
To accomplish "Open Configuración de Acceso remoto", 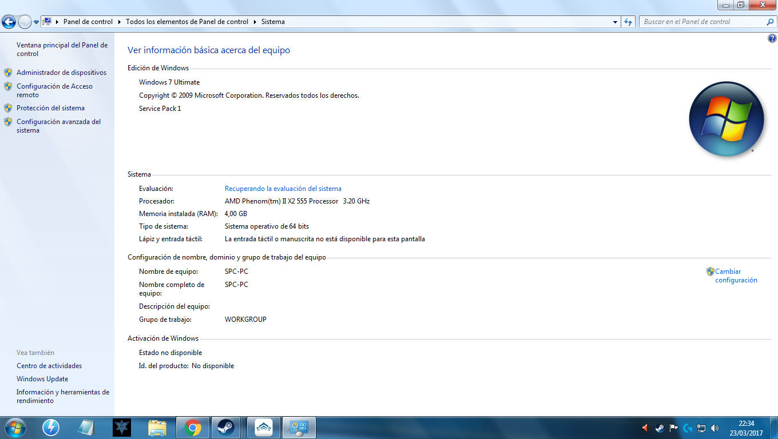I will click(54, 90).
